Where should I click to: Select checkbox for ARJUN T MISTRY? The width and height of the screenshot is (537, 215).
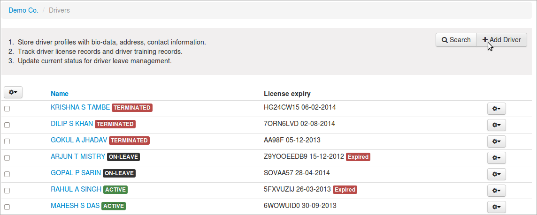[x=7, y=158]
